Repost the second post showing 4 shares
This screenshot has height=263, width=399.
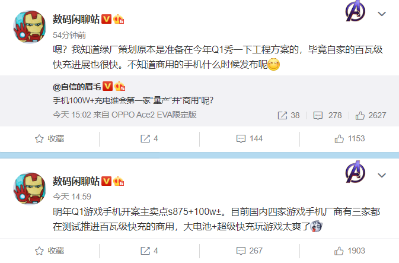pyautogui.click(x=149, y=251)
